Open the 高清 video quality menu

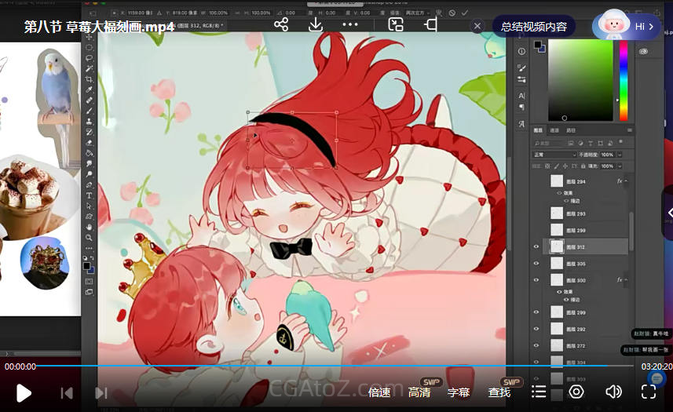click(x=419, y=392)
